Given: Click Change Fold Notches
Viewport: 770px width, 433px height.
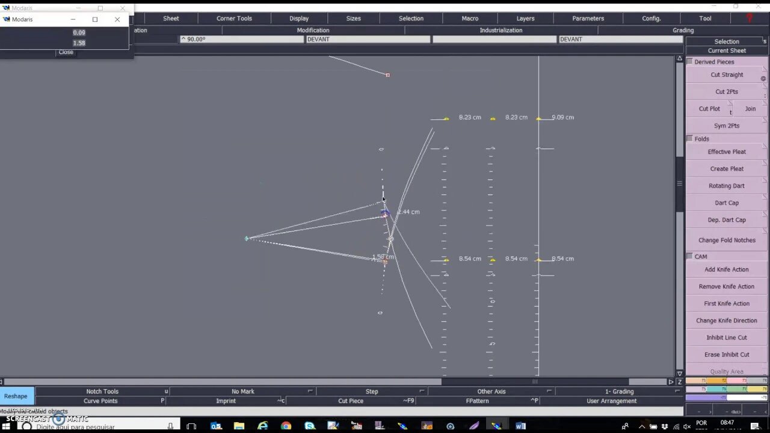Looking at the screenshot, I should tap(727, 240).
